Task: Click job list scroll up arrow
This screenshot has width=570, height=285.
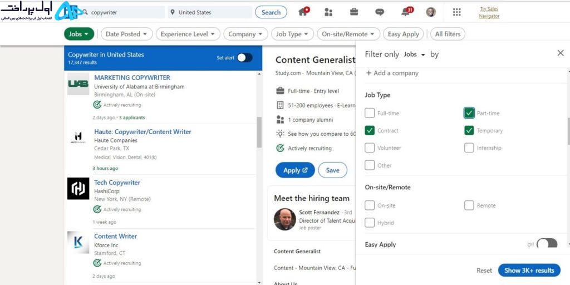Action: (x=259, y=74)
